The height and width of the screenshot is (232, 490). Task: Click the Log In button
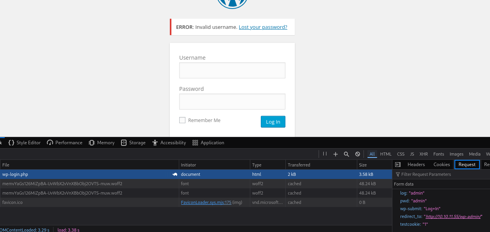coord(273,122)
